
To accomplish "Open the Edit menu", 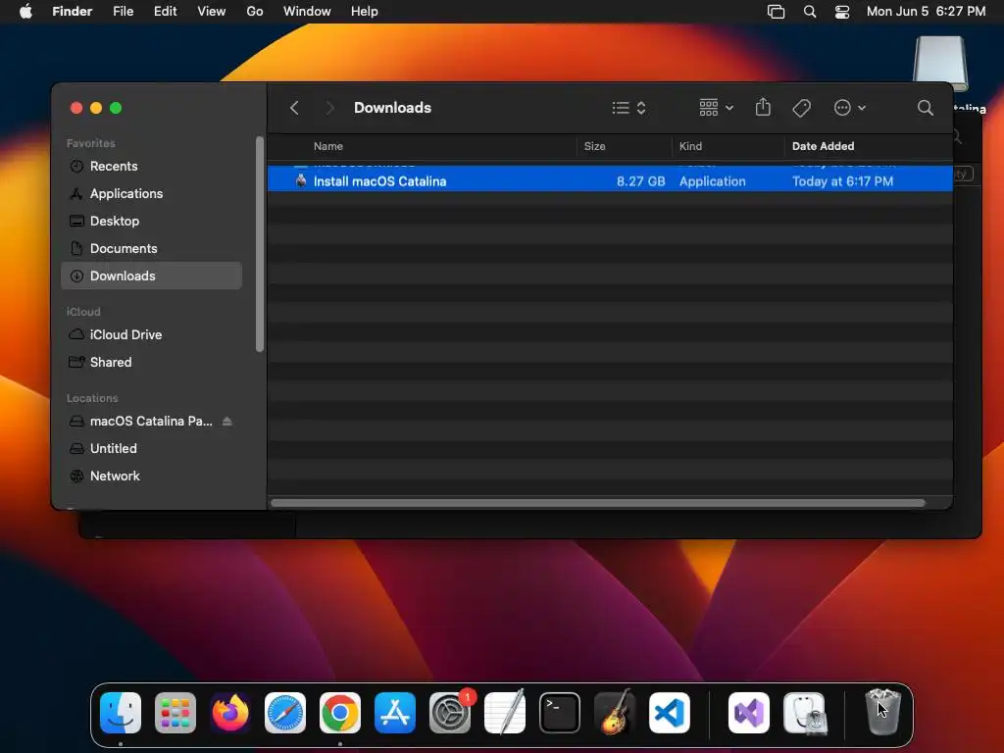I will pyautogui.click(x=165, y=12).
